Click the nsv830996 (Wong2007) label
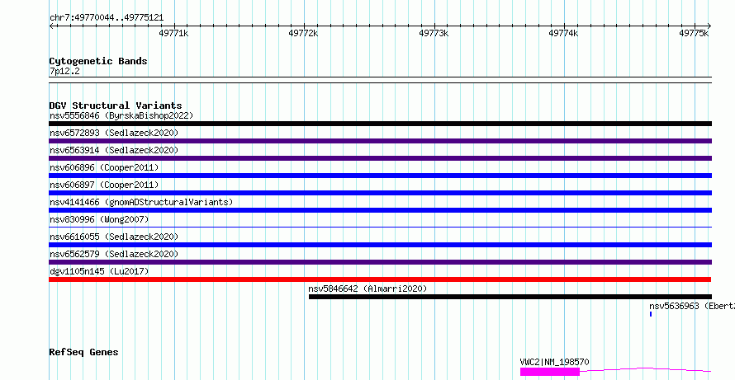735x380 pixels. [99, 219]
